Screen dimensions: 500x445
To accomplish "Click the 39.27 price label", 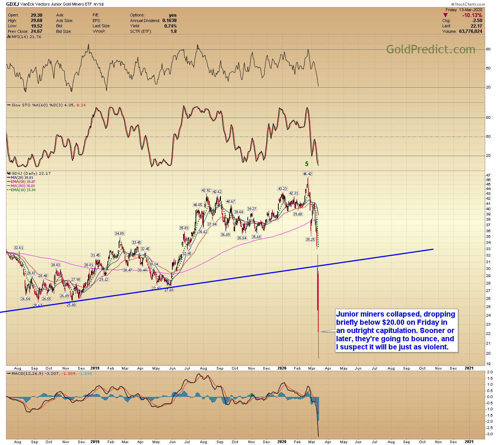I will pos(252,209).
